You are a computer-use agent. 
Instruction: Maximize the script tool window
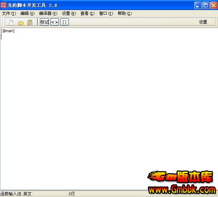point(206,5)
